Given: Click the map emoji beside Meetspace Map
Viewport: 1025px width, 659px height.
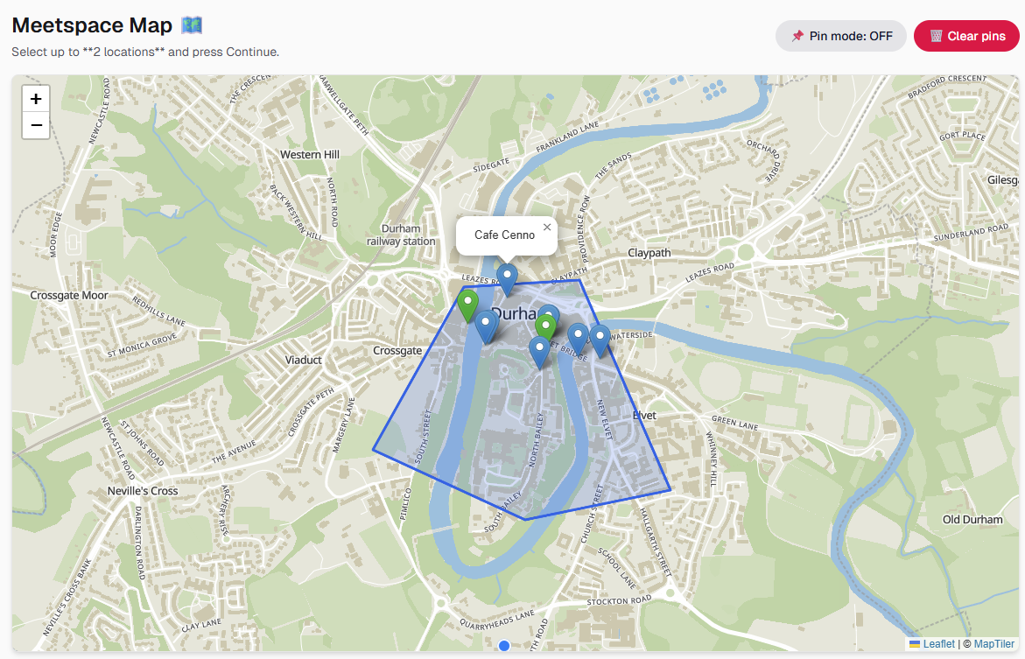Looking at the screenshot, I should tap(192, 25).
